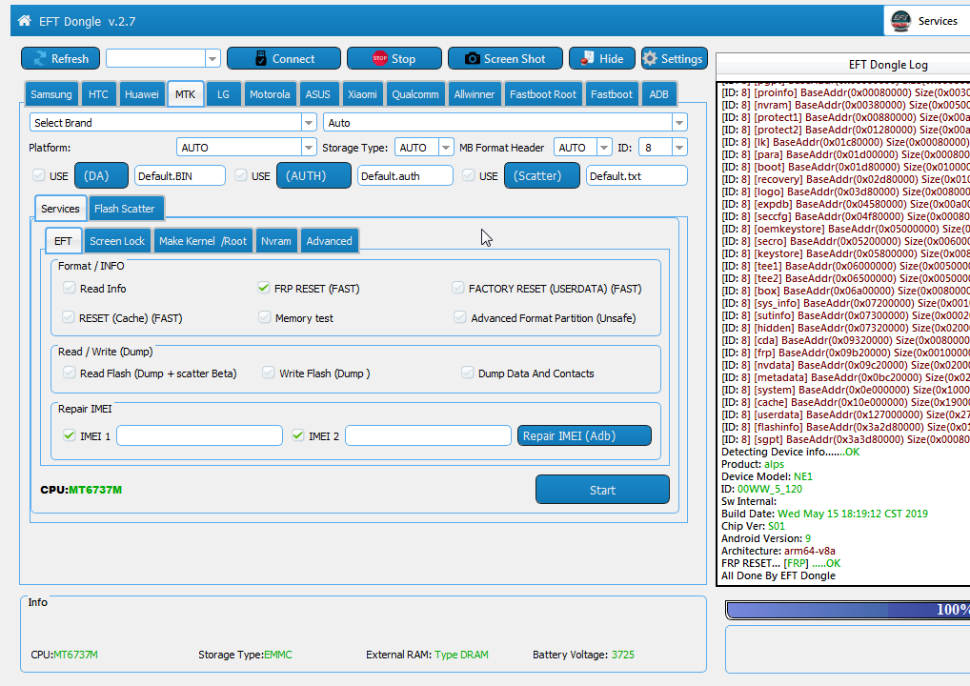970x686 pixels.
Task: Click the IMEI 2 input field
Action: point(428,435)
